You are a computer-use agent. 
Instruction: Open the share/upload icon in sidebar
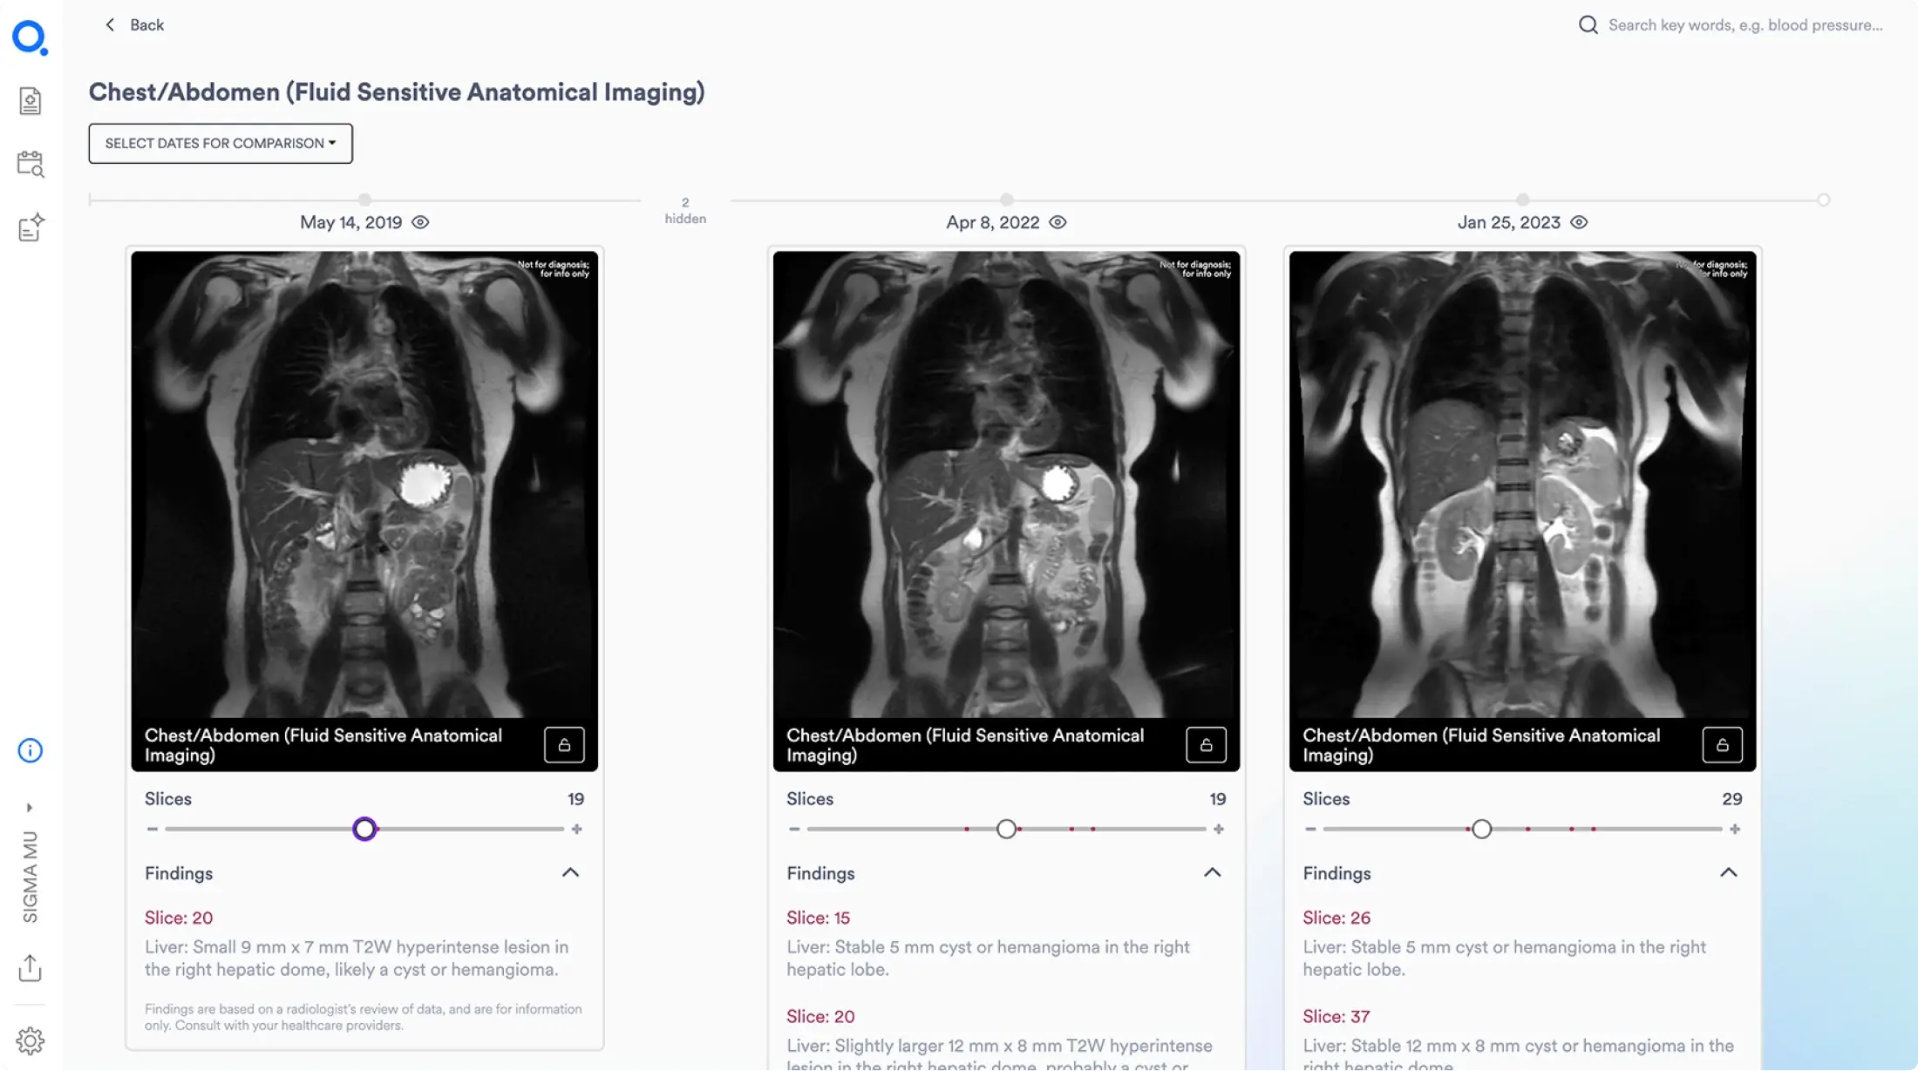[x=31, y=967]
